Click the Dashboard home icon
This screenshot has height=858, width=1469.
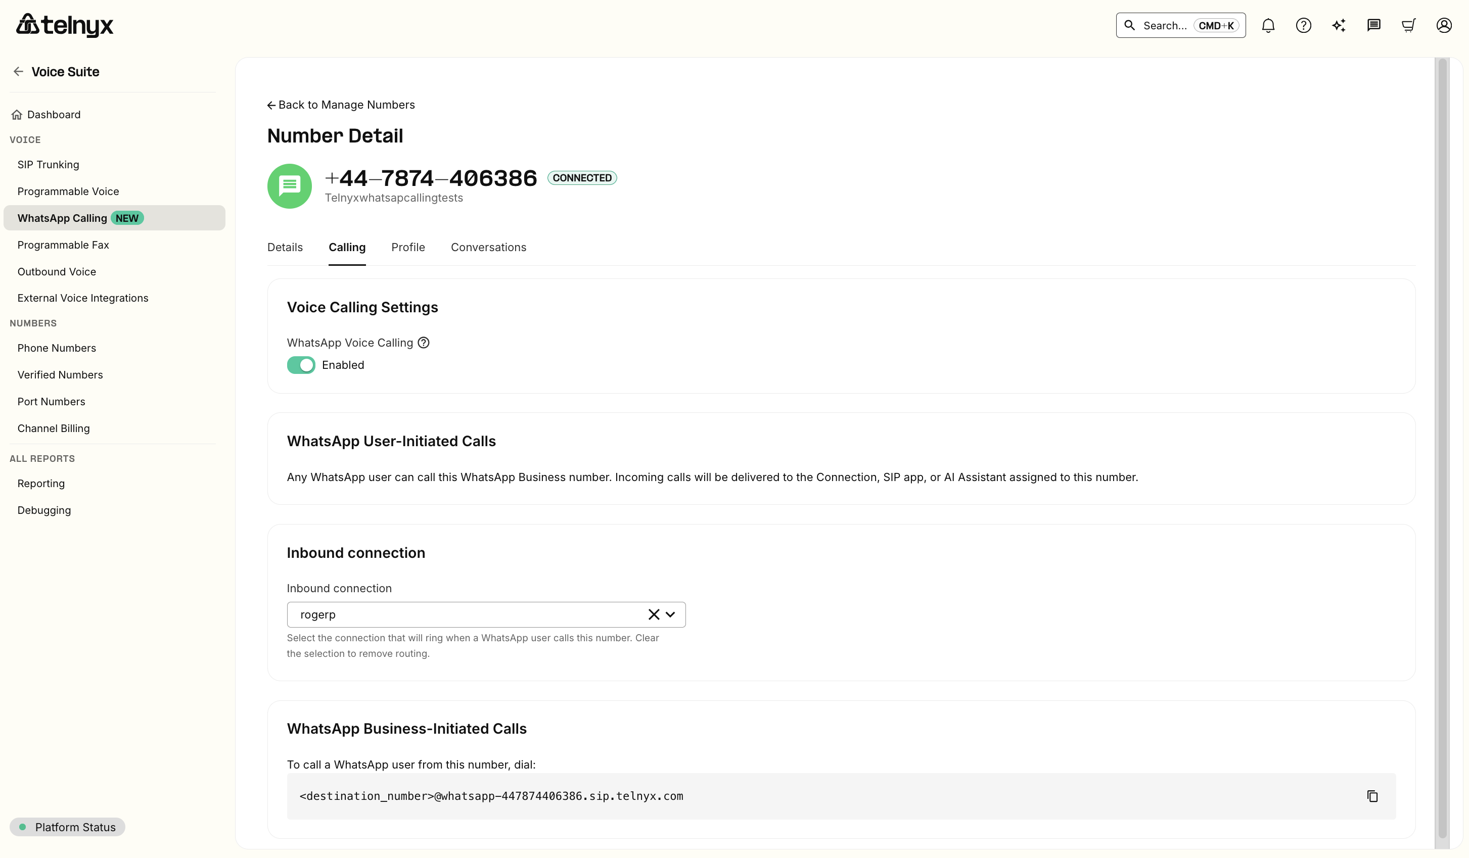(17, 115)
